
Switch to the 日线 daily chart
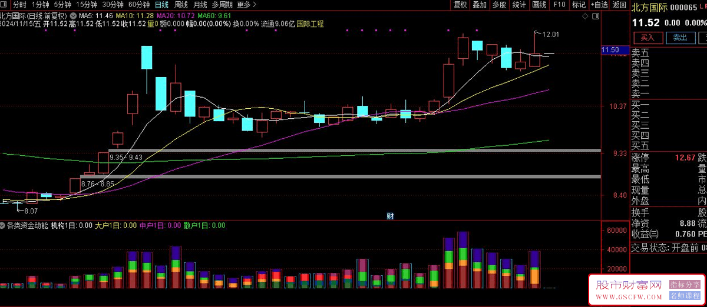click(161, 5)
